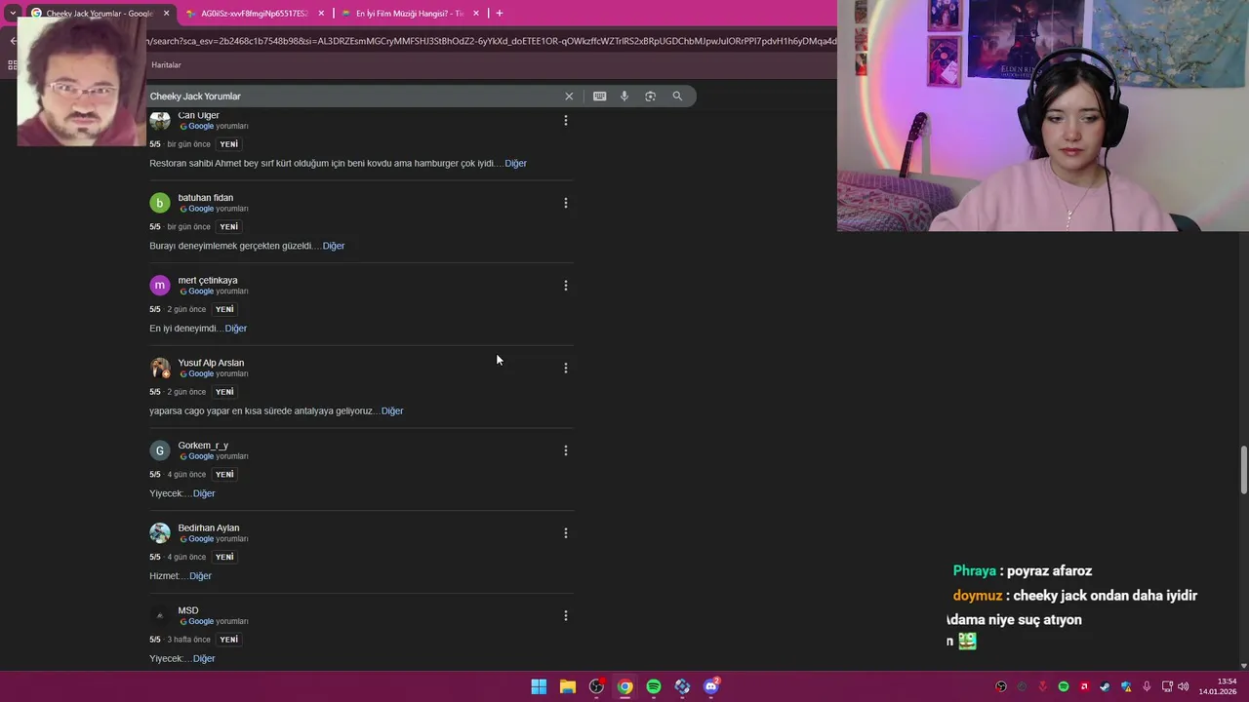Open Gorkem_r_y's gray G avatar
Screen dimensions: 1249x702
pos(160,450)
